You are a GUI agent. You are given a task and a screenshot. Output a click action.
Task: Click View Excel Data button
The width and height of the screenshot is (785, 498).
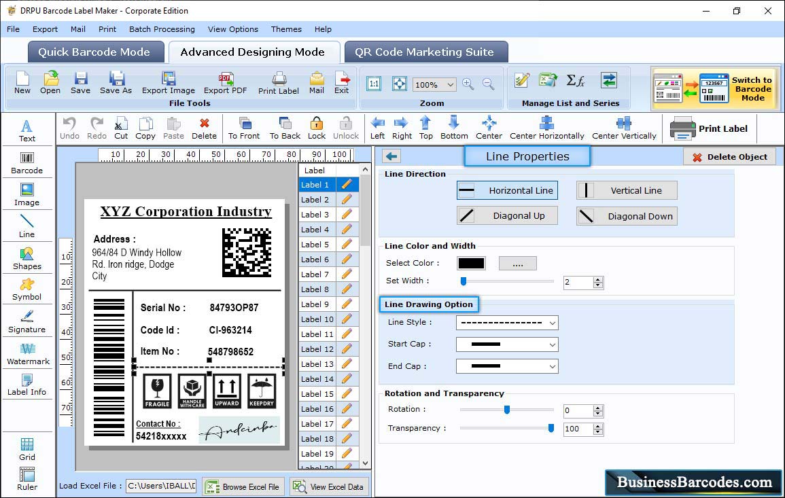click(x=329, y=486)
